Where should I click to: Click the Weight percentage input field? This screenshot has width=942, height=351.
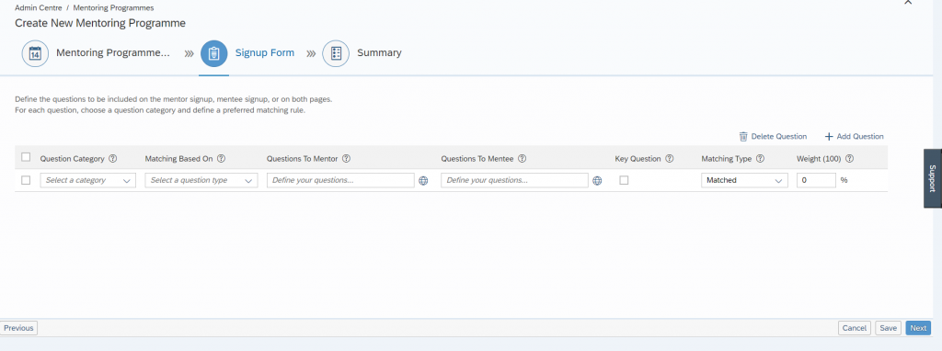pos(816,180)
